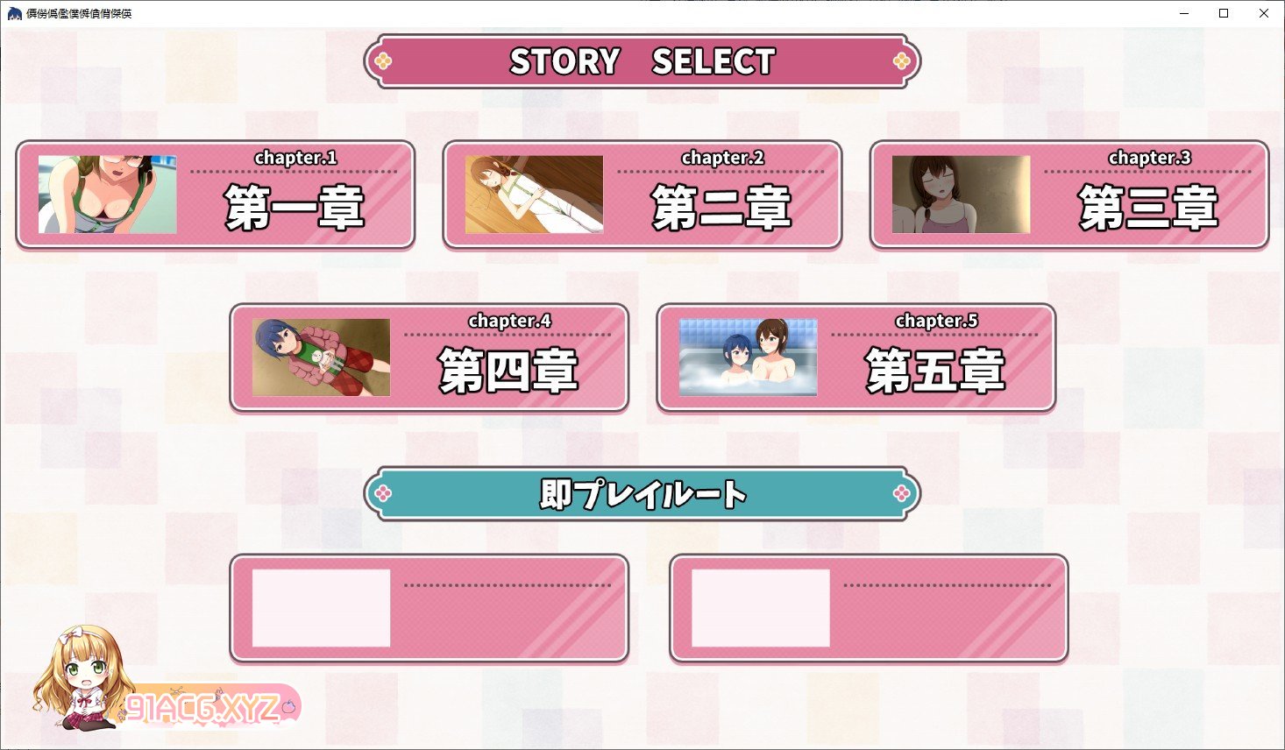Click the chapter 3 thumbnail image
Image resolution: width=1285 pixels, height=750 pixels.
tap(961, 195)
